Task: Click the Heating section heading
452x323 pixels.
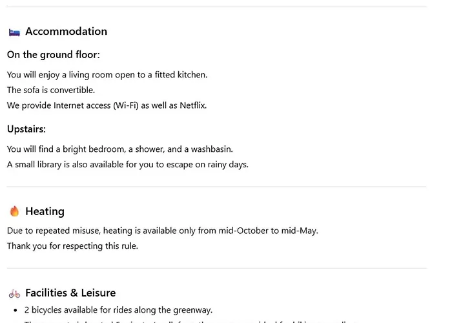Action: pyautogui.click(x=45, y=211)
